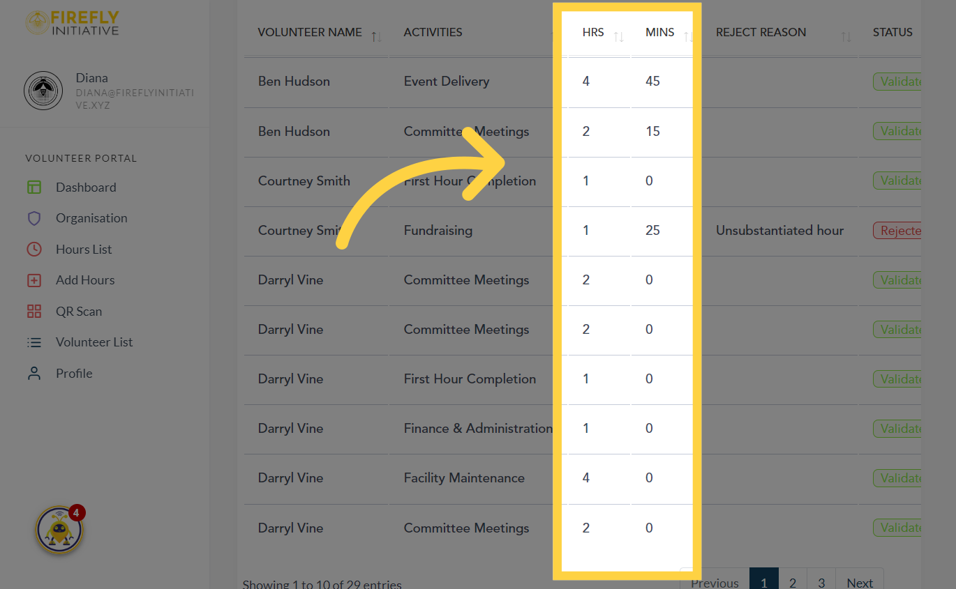Sort table by MINS column
Screen dimensions: 956x589
[689, 36]
